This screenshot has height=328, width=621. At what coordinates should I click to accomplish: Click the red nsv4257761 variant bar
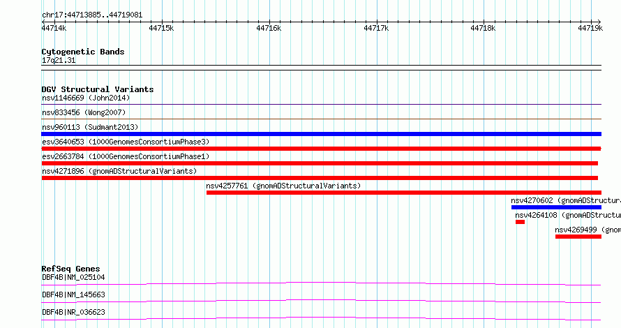click(403, 193)
